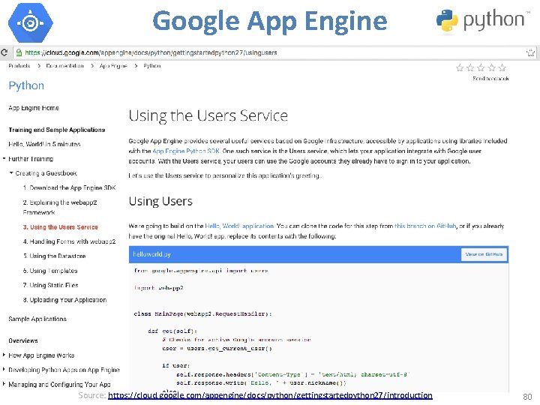Open Using the Datastore step
Image resolution: width=540 pixels, height=405 pixels.
click(x=55, y=256)
